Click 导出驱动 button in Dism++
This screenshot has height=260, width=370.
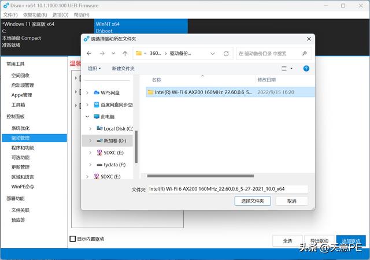click(x=319, y=241)
